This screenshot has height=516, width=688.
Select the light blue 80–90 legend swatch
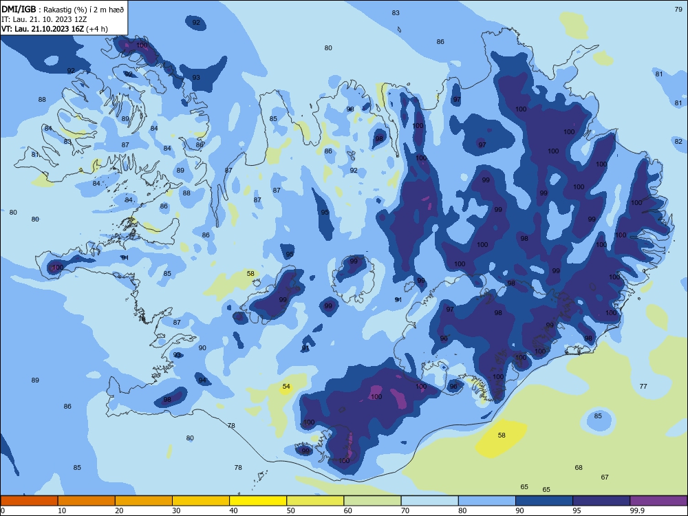487,501
